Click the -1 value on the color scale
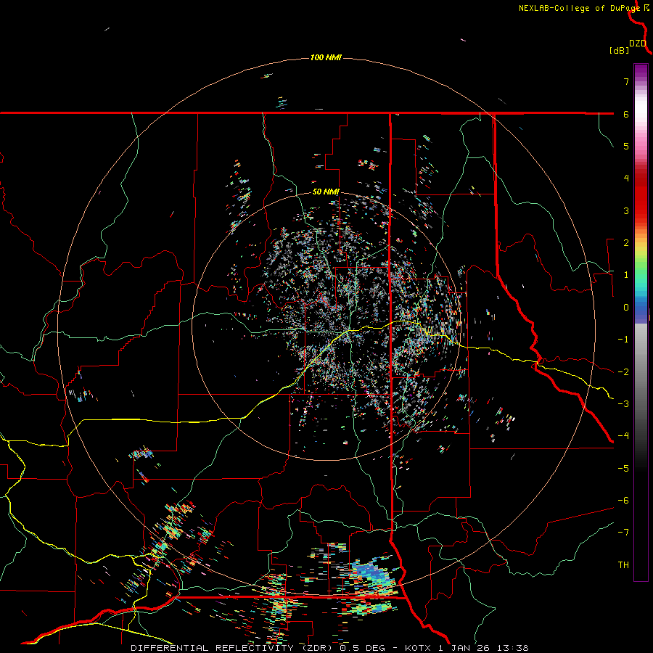The width and height of the screenshot is (653, 653). (x=623, y=340)
